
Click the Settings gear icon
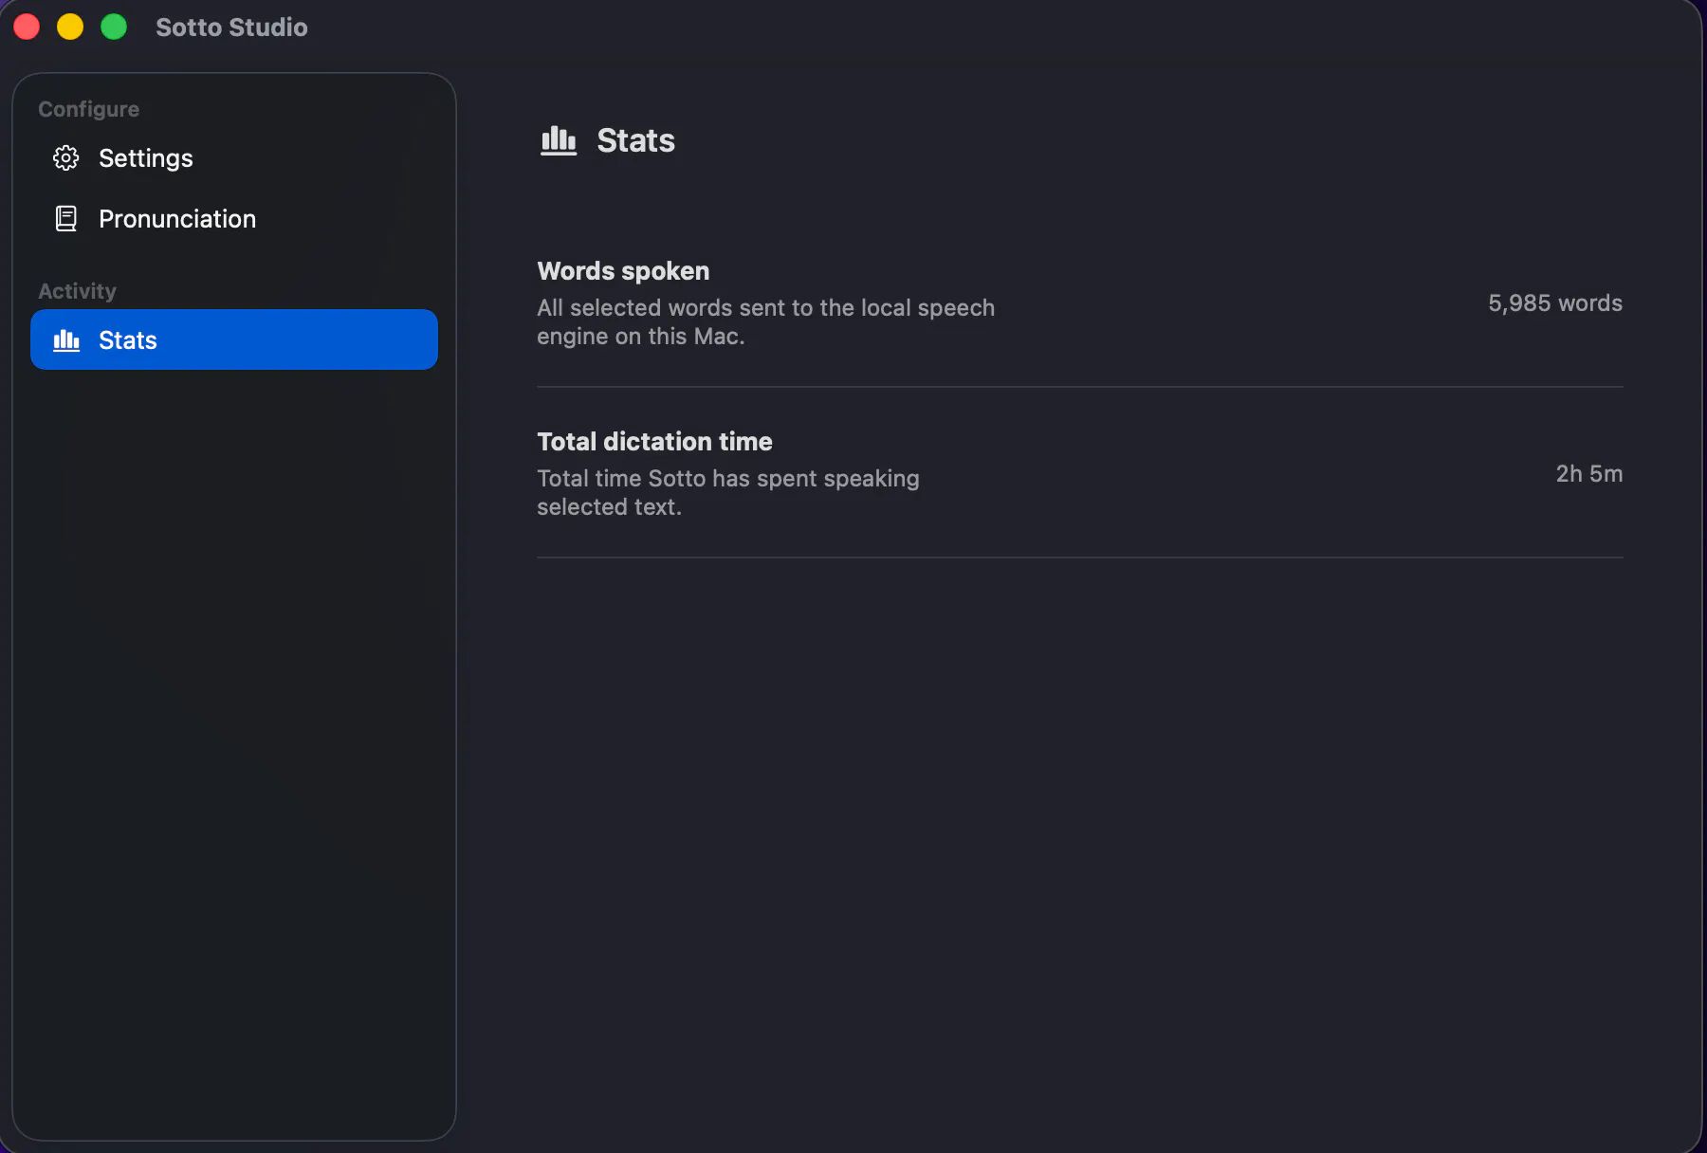65,157
